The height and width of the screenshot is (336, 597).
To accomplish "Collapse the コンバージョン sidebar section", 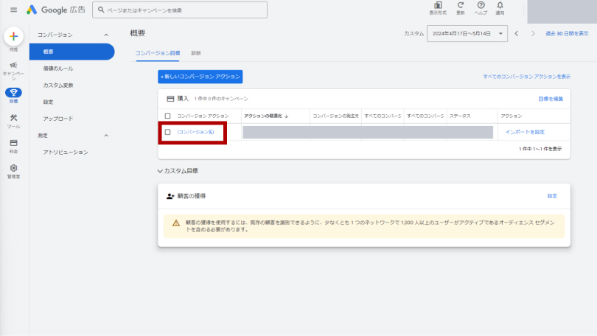I will pos(106,35).
